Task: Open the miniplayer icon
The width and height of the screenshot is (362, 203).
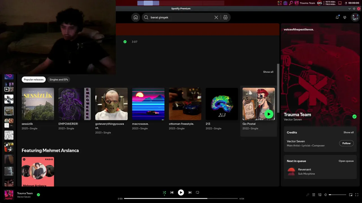Action: click(x=351, y=195)
